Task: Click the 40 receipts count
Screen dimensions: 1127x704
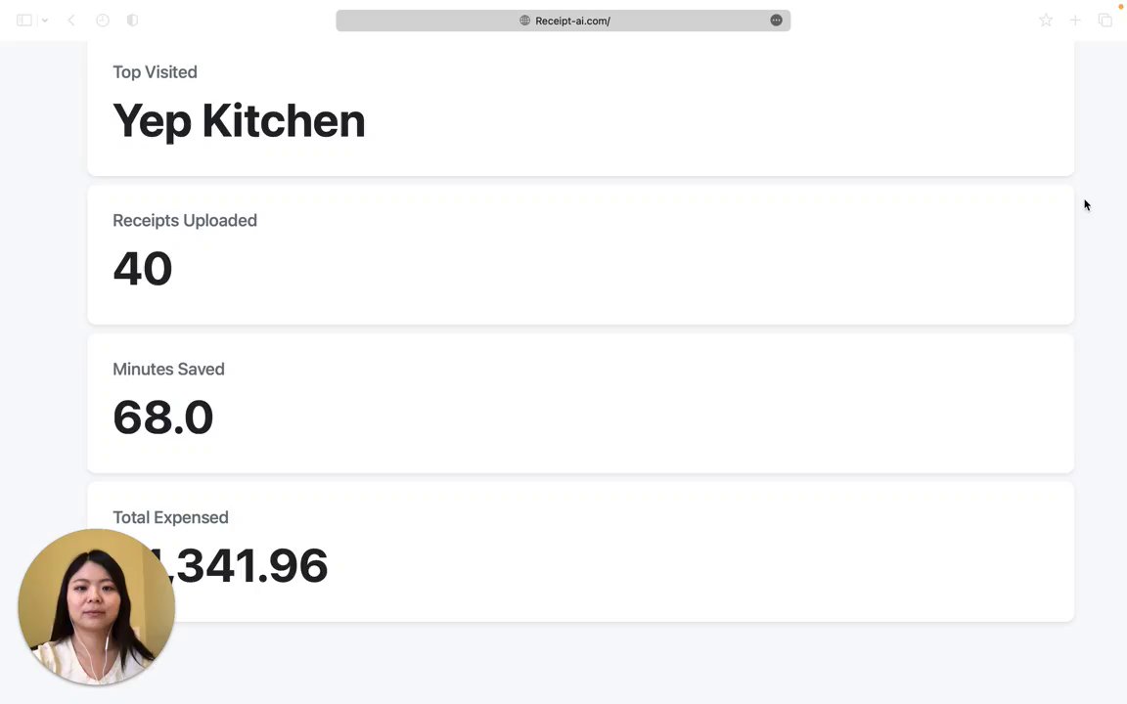Action: [x=143, y=269]
